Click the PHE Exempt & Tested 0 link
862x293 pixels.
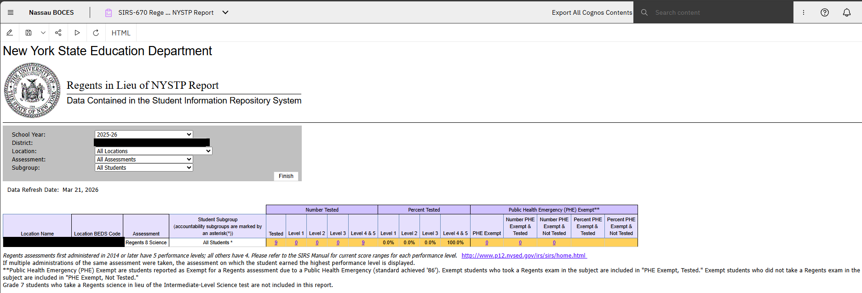(x=520, y=243)
